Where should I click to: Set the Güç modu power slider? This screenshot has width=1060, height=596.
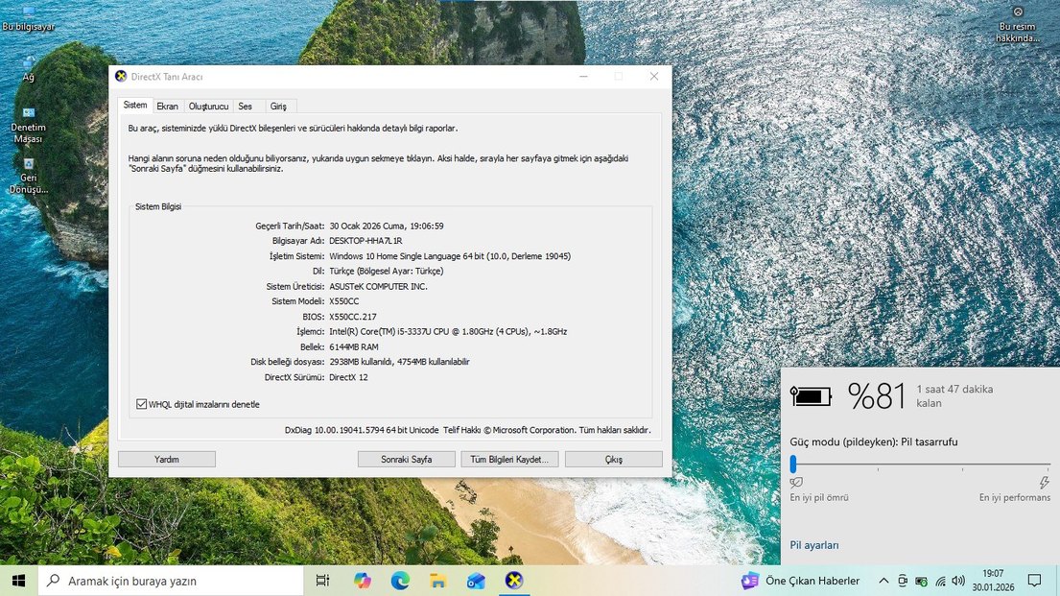(x=791, y=464)
